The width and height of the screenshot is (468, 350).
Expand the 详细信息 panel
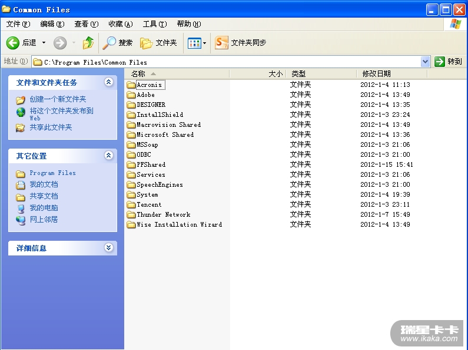(109, 248)
